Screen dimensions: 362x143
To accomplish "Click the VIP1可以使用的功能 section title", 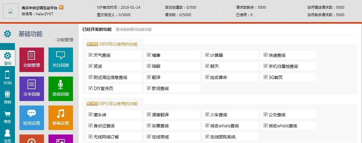I will tap(118, 104).
